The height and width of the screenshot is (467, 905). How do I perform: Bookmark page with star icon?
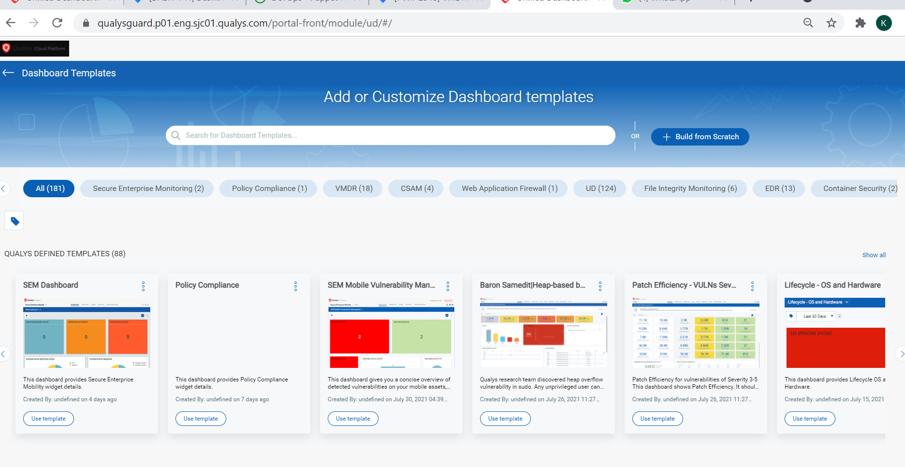click(x=831, y=23)
